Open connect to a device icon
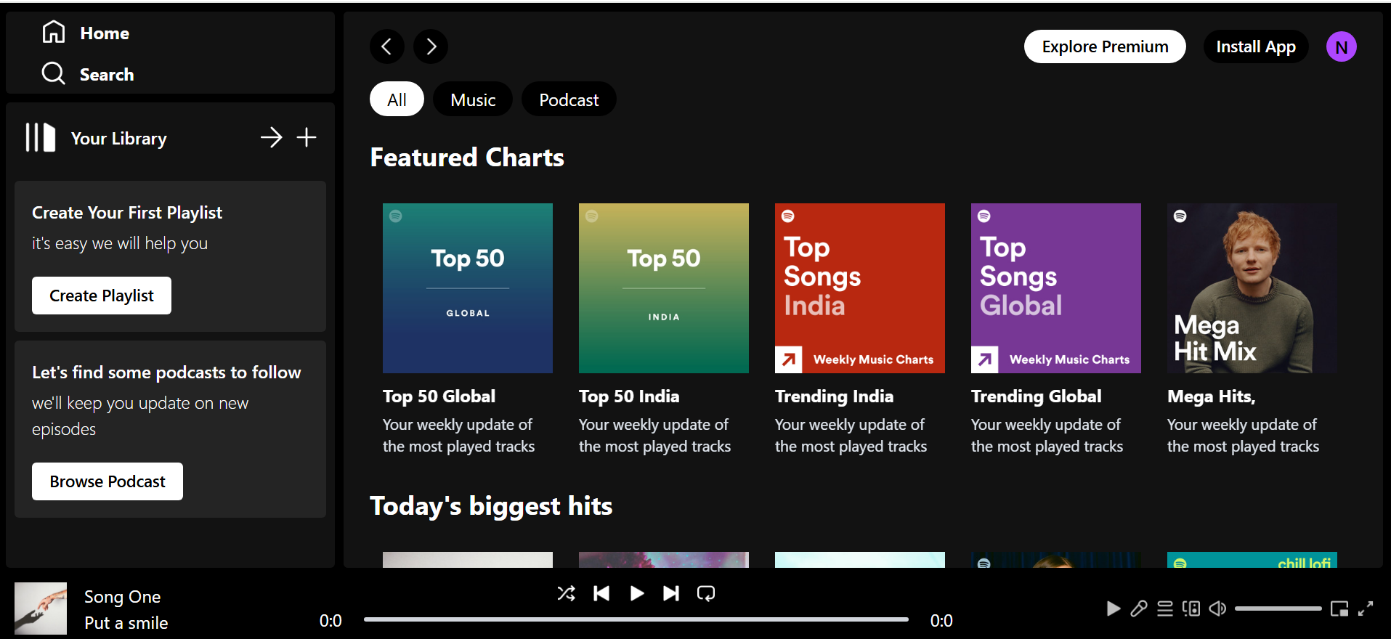The width and height of the screenshot is (1391, 639). pos(1191,609)
